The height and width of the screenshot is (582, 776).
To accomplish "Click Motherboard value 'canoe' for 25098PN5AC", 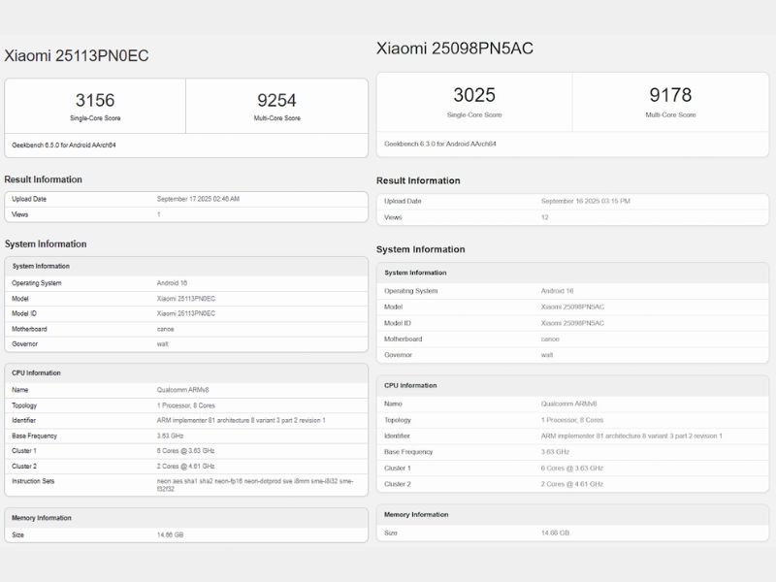I will [x=550, y=339].
